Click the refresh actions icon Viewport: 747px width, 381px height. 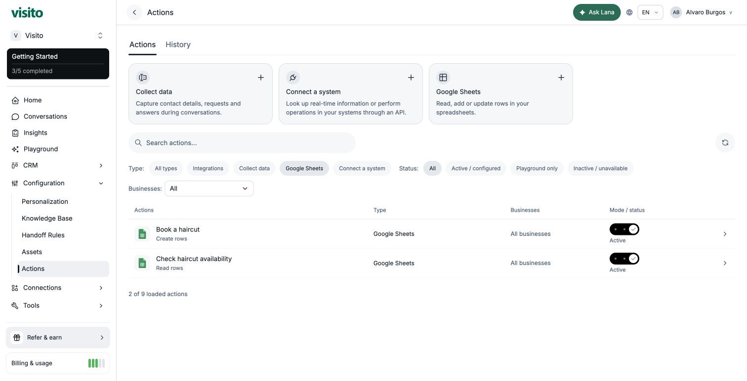pos(725,143)
